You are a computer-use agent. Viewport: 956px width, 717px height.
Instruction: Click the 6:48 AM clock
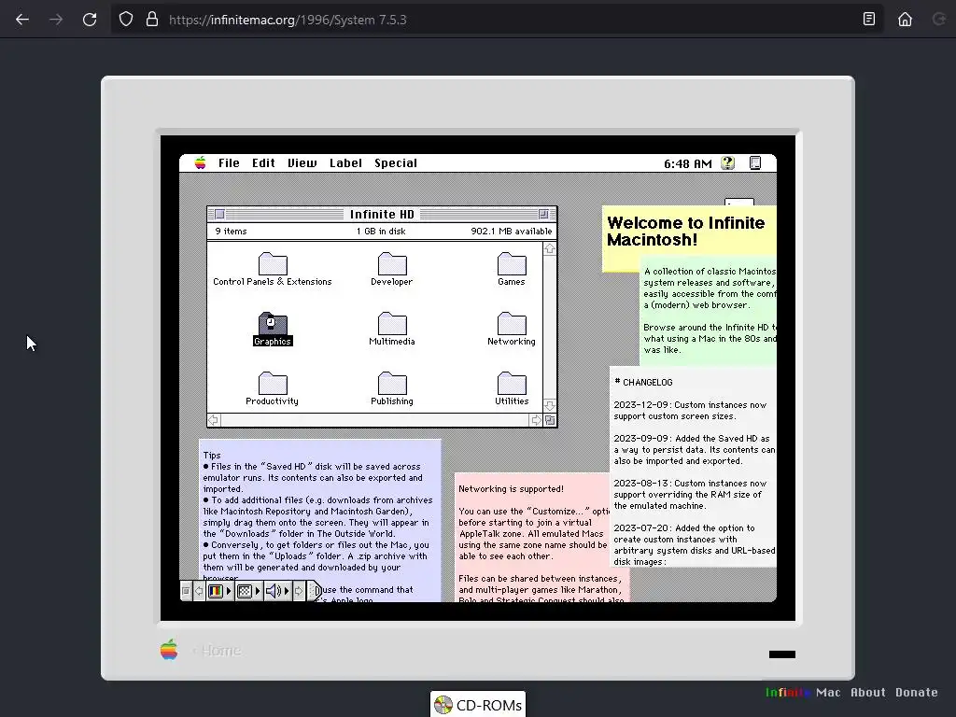pyautogui.click(x=687, y=163)
